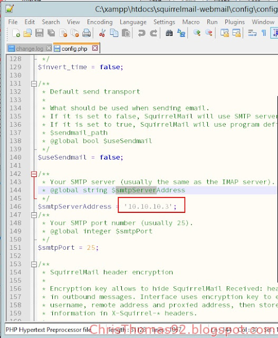The image size is (278, 338).
Task: Click the Close document toolbar icon
Action: point(63,33)
